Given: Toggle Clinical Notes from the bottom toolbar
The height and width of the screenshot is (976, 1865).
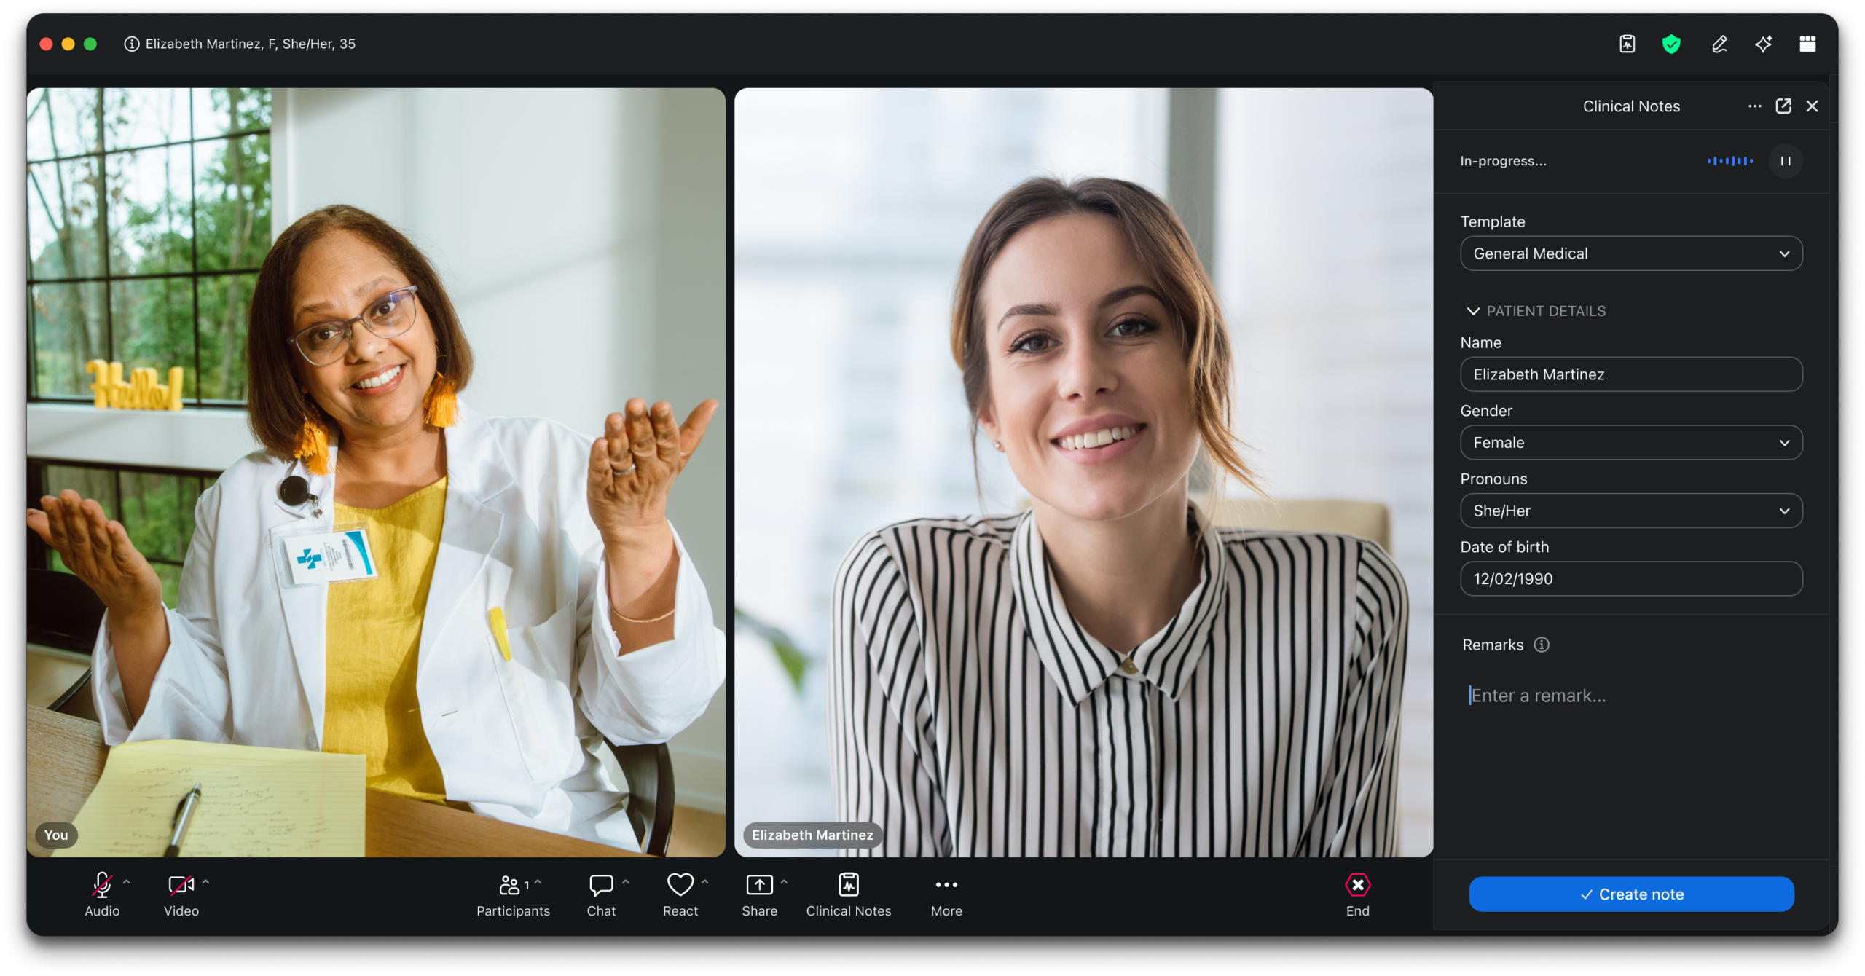Looking at the screenshot, I should [849, 894].
